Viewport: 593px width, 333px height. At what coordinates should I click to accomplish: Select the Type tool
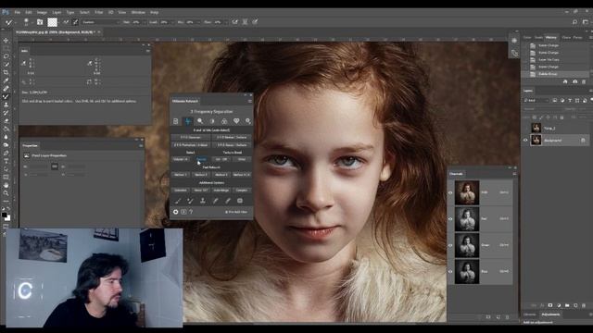(x=6, y=161)
